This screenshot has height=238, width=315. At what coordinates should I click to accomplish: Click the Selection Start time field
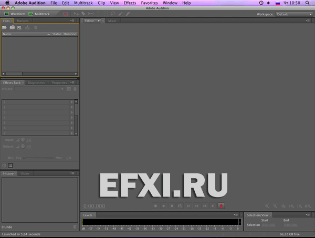pos(269,225)
